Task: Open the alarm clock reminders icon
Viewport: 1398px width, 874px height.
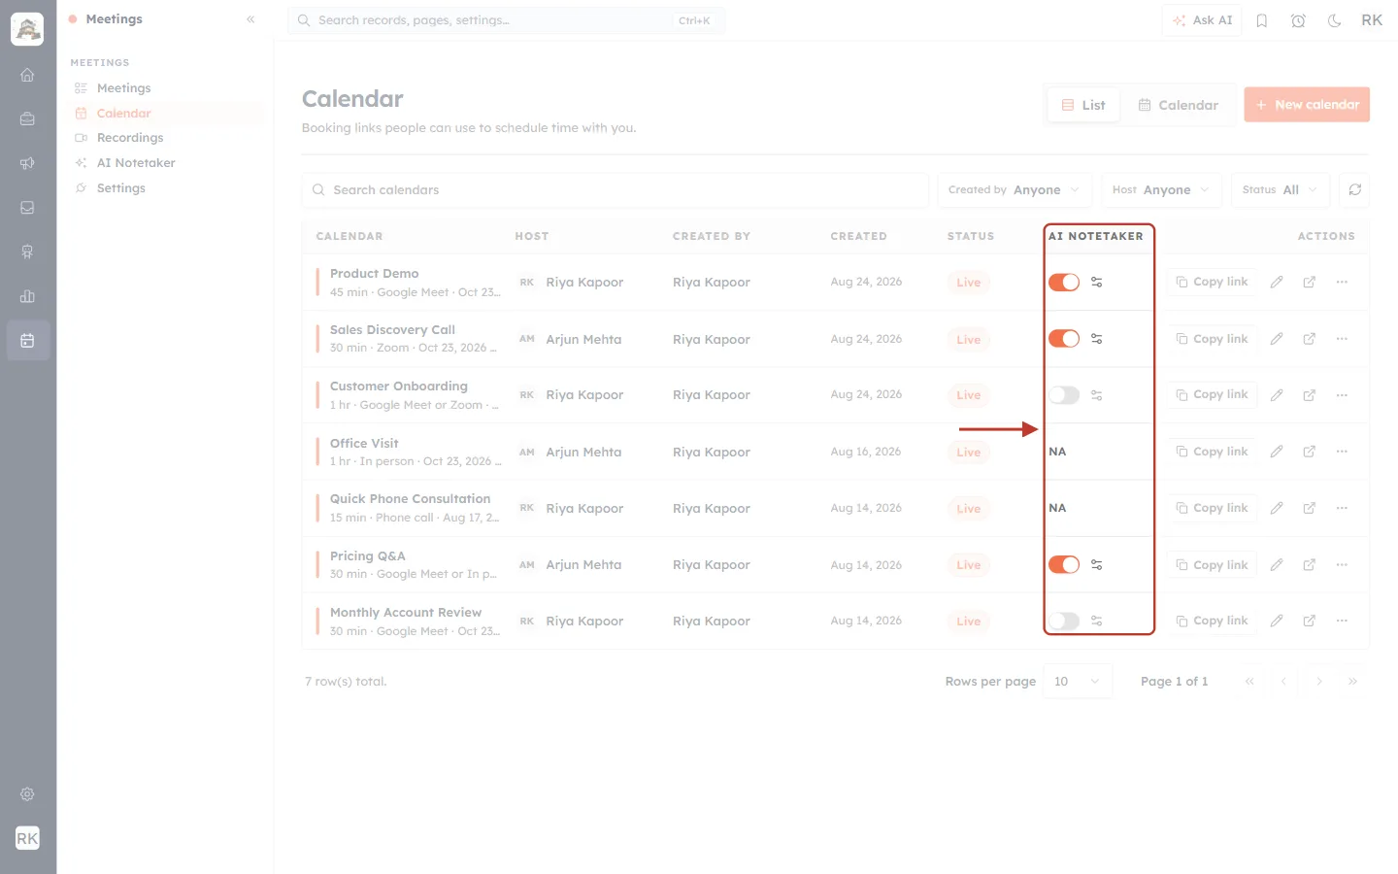Action: 1298,20
